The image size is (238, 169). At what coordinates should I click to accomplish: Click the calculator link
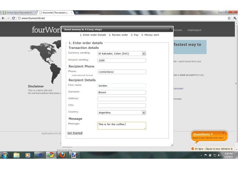(178, 88)
